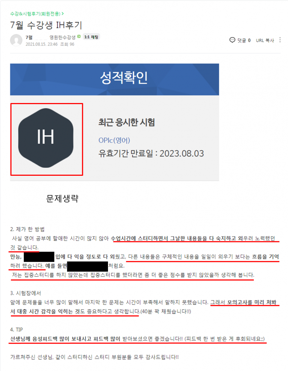This screenshot has height=371, width=288.
Task: Click the 유효기간 만료일 2023.08.03 line
Action: [x=151, y=153]
